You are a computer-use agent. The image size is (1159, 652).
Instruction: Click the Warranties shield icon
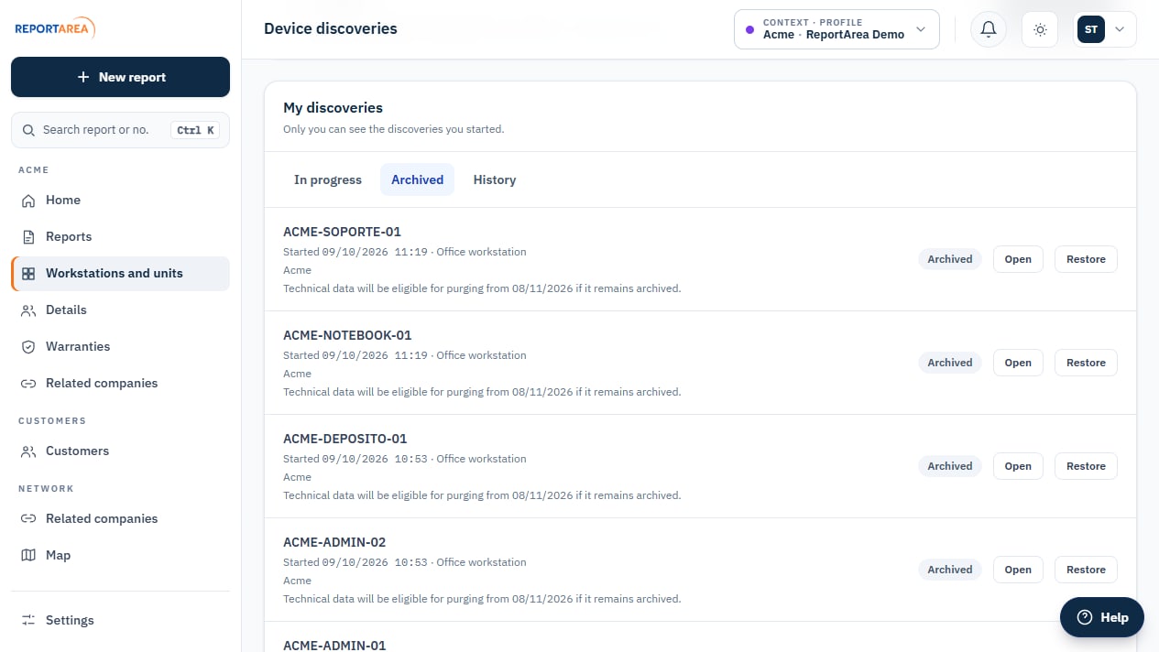tap(28, 347)
